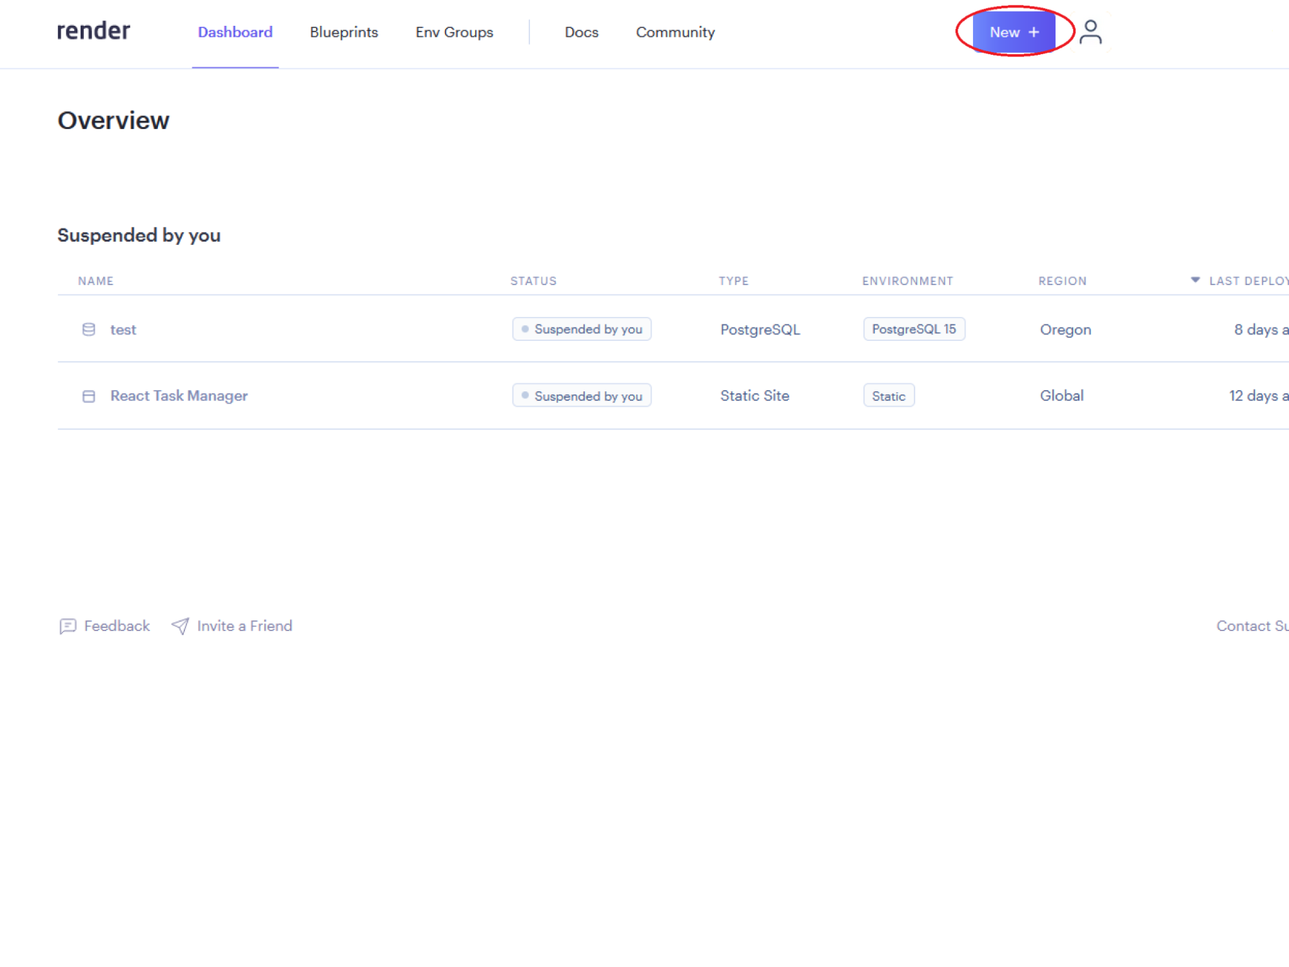Open the user profile icon
The image size is (1289, 967).
click(x=1091, y=31)
